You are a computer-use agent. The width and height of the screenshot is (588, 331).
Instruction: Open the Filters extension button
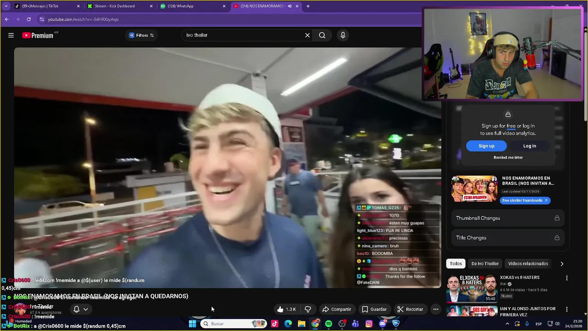(141, 35)
